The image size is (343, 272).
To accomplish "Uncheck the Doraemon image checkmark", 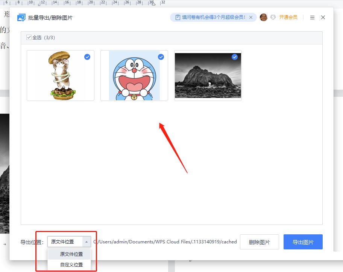I will coord(161,57).
